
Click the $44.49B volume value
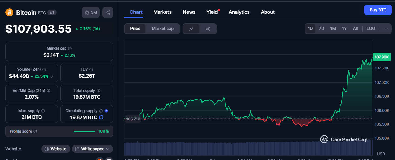tap(19, 76)
